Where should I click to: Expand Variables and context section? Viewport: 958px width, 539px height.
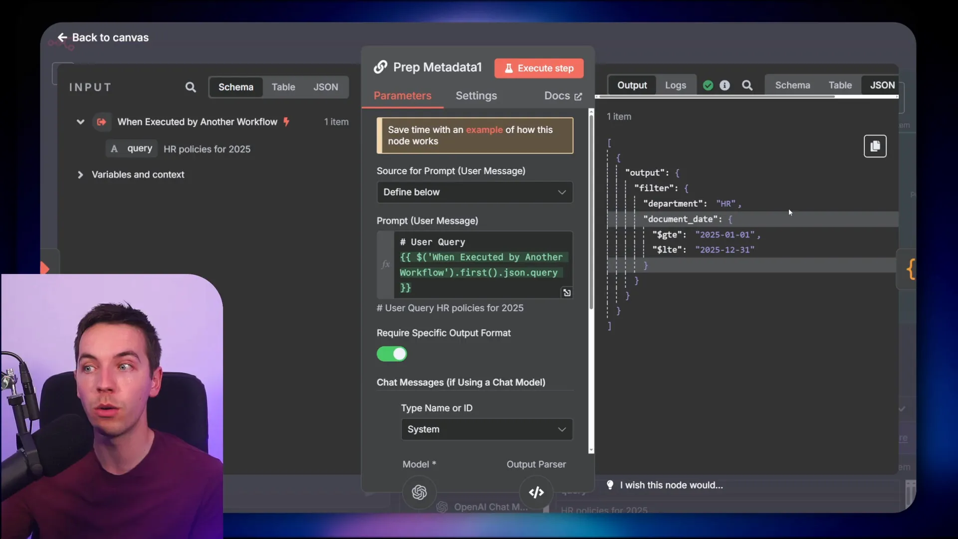click(x=80, y=175)
